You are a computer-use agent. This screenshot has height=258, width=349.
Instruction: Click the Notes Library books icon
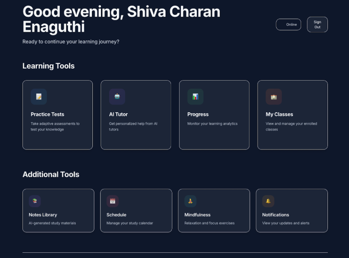pyautogui.click(x=34, y=201)
